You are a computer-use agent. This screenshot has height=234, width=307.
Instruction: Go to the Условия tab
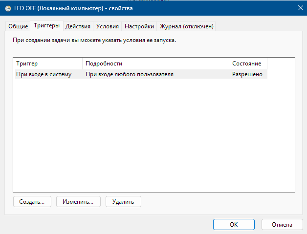pyautogui.click(x=108, y=26)
